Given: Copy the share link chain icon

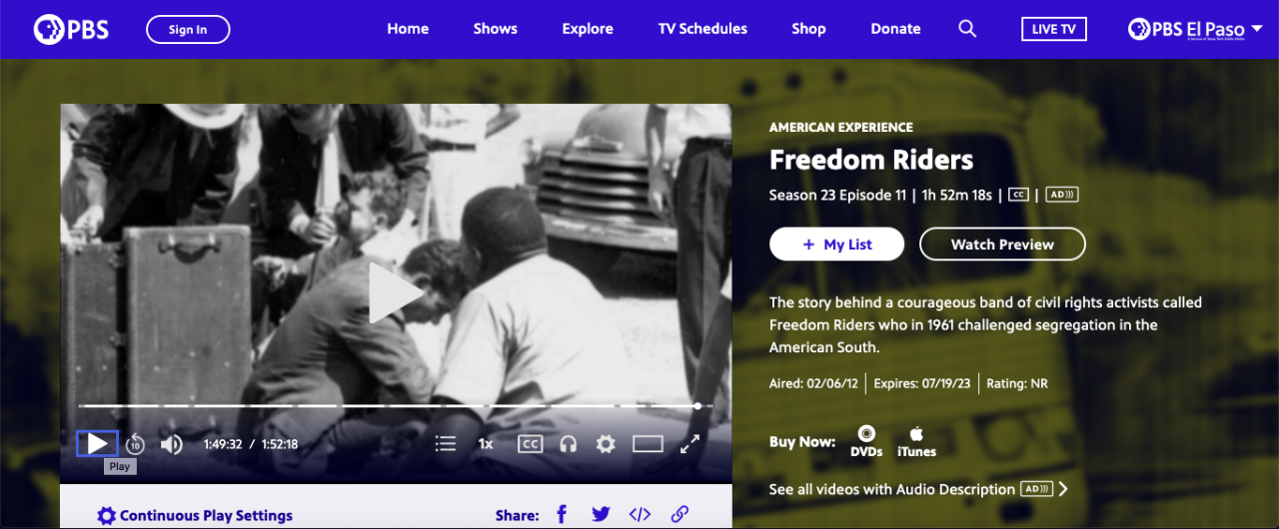Looking at the screenshot, I should [679, 515].
